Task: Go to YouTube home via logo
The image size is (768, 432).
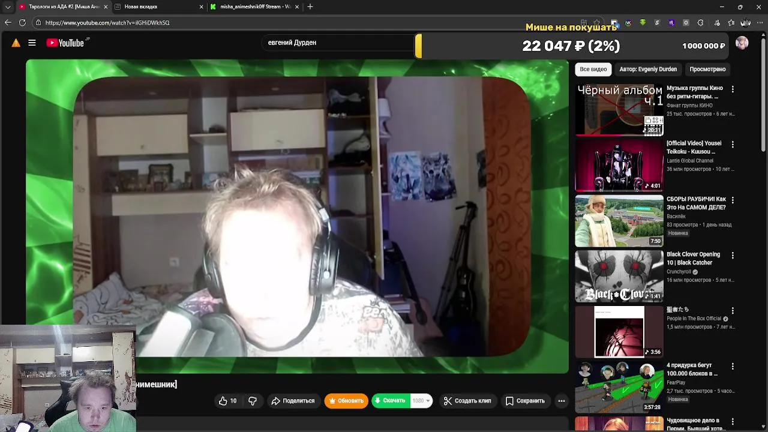Action: [65, 43]
